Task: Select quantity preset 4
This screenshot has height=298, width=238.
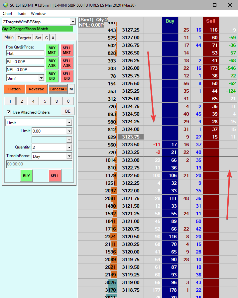Action: click(x=33, y=101)
